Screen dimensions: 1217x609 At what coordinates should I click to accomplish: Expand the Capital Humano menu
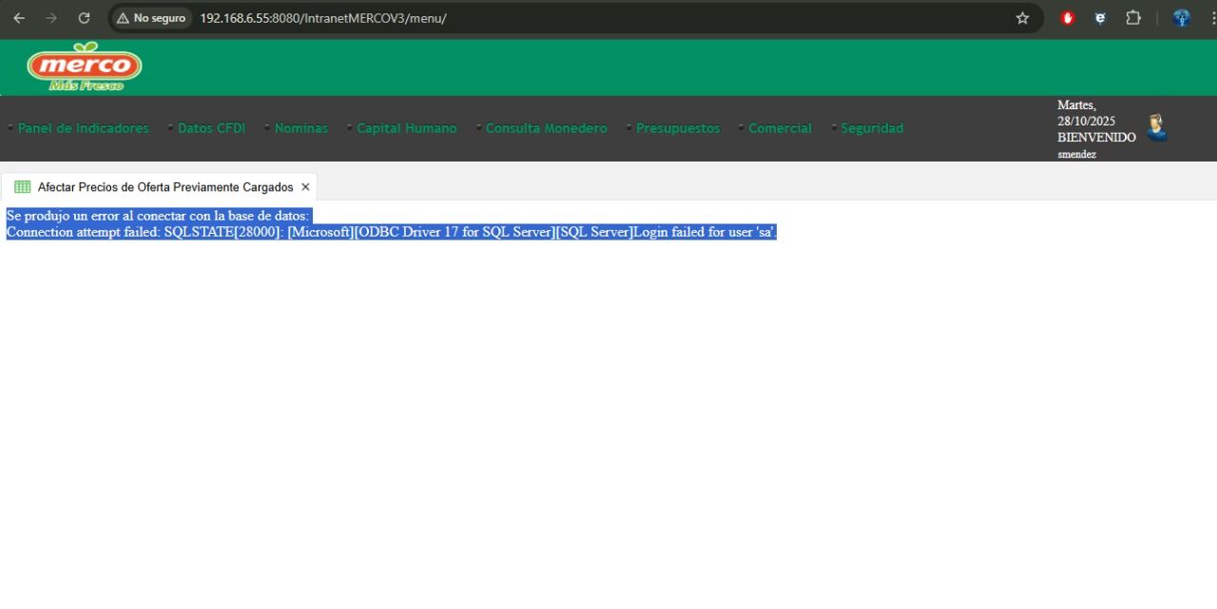point(407,128)
